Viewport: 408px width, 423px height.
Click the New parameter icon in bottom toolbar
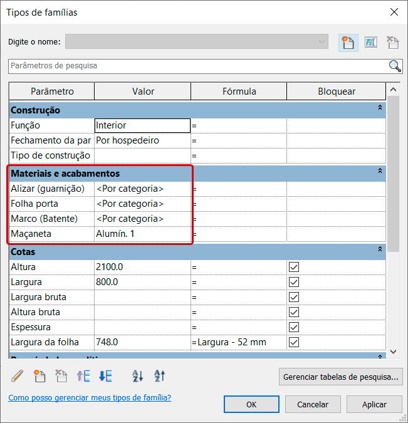tap(39, 376)
